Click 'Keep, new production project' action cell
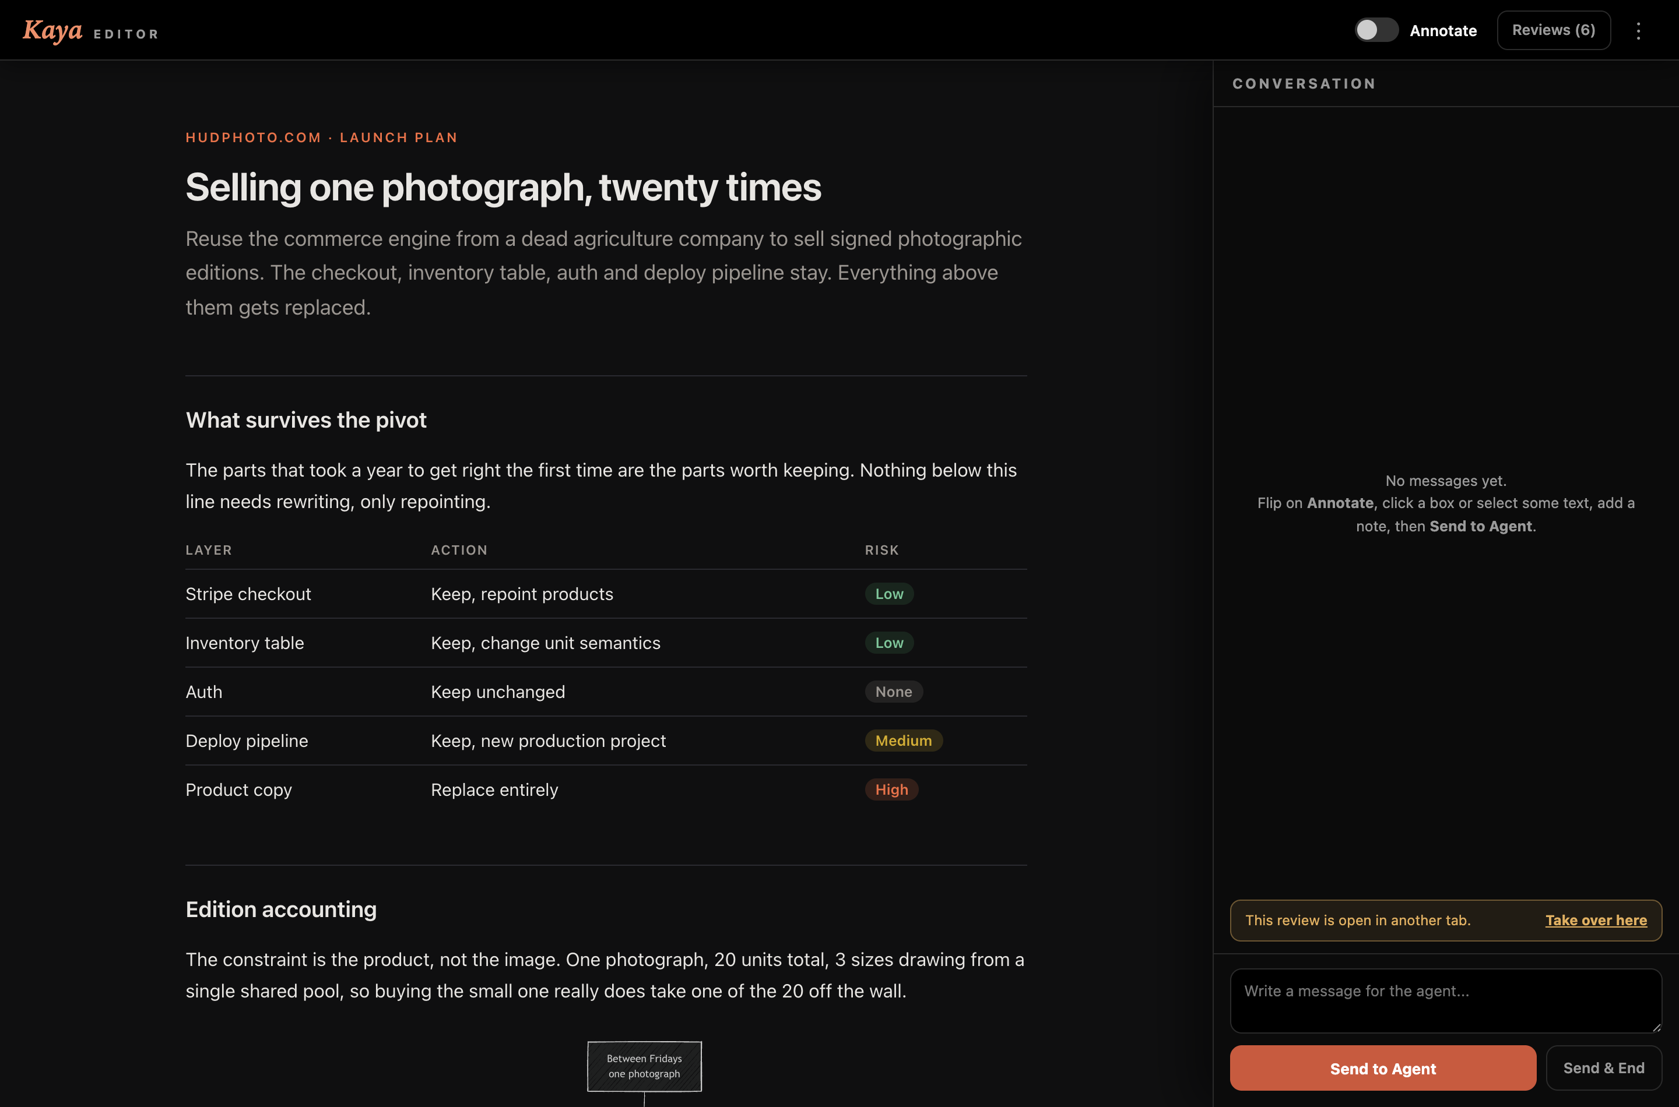The width and height of the screenshot is (1679, 1107). pyautogui.click(x=548, y=741)
